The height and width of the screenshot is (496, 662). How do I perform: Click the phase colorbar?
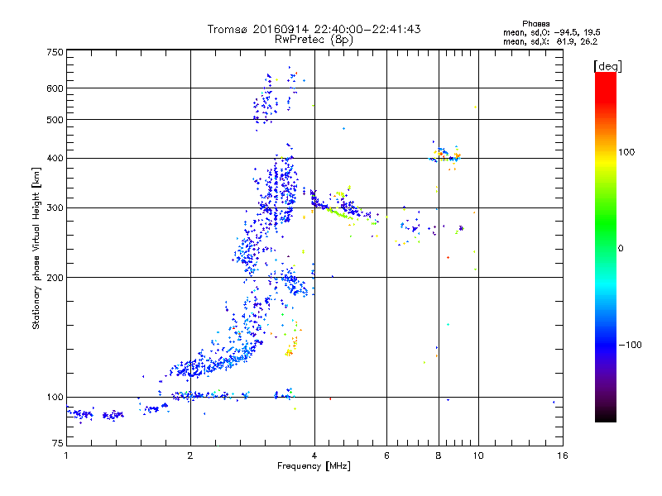[606, 246]
